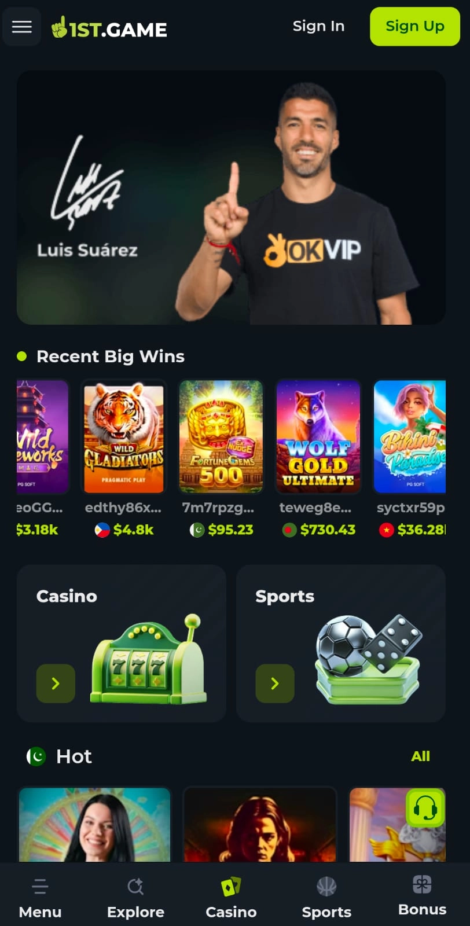This screenshot has width=470, height=926.
Task: Open the hamburger menu at top left
Action: [x=22, y=27]
